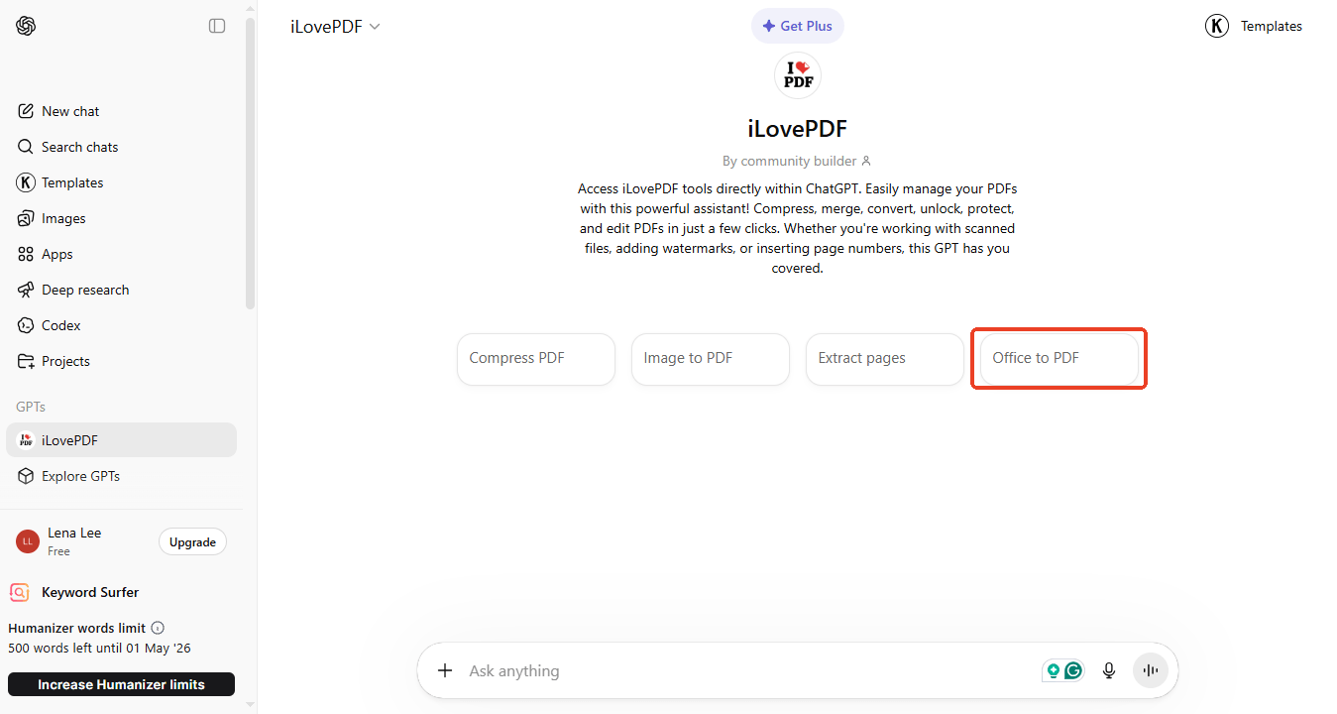
Task: Open the Apps section
Action: pos(56,253)
